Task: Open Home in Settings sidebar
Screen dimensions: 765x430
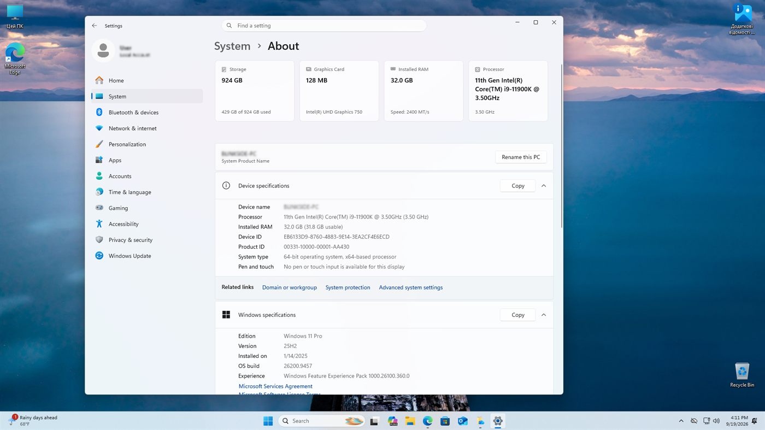Action: pos(147,80)
